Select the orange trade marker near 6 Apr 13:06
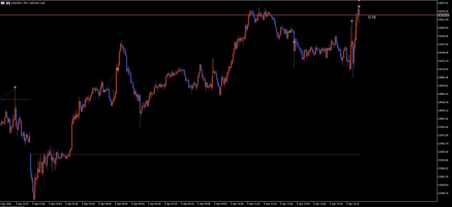 pyautogui.click(x=294, y=41)
